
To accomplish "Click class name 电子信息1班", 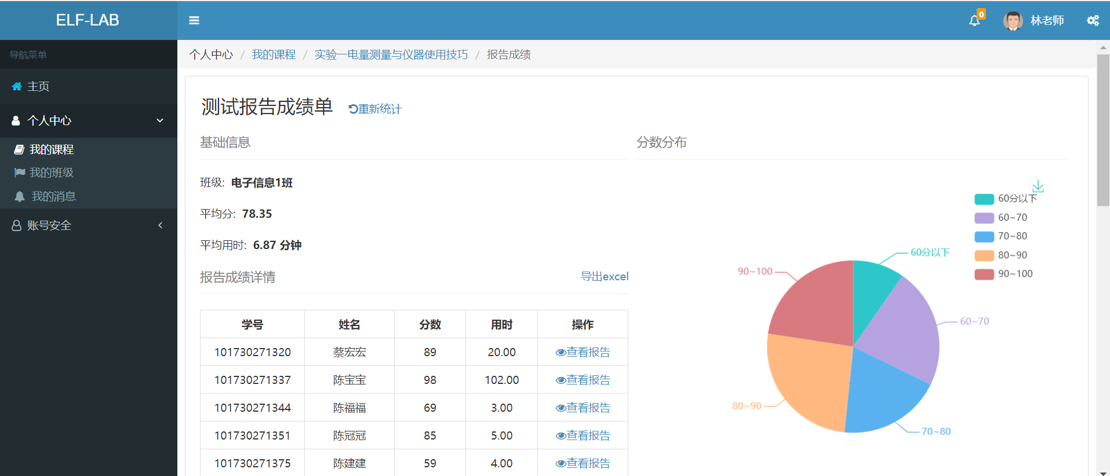I will pyautogui.click(x=262, y=183).
